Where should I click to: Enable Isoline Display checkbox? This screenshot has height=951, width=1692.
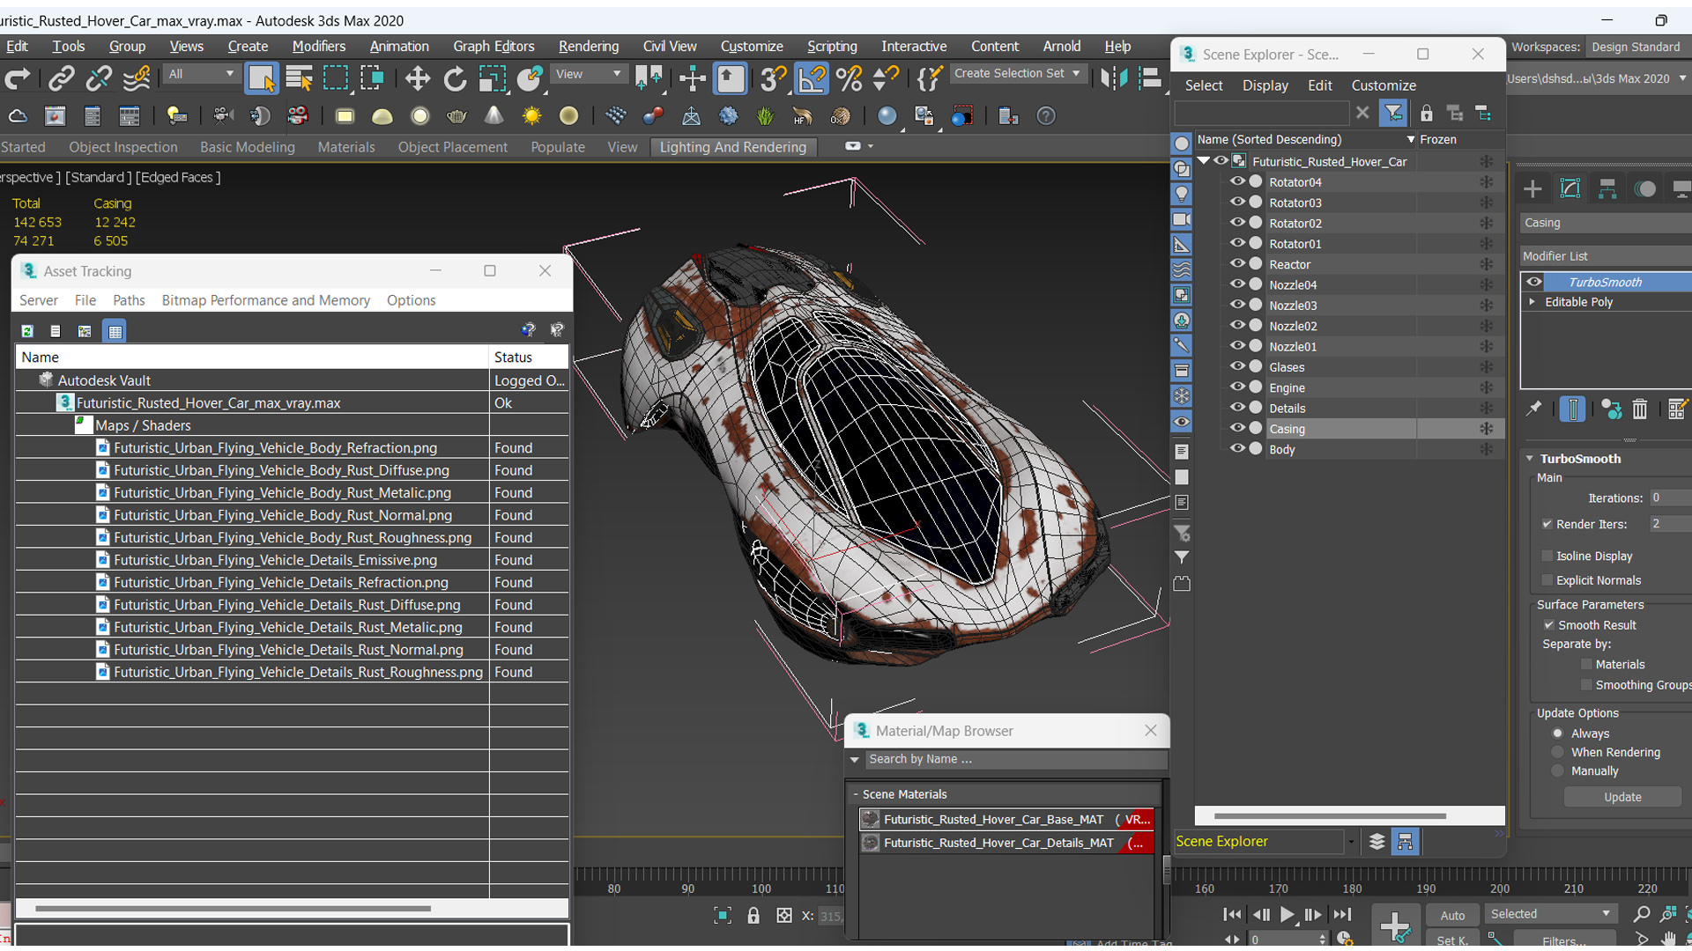1547,556
